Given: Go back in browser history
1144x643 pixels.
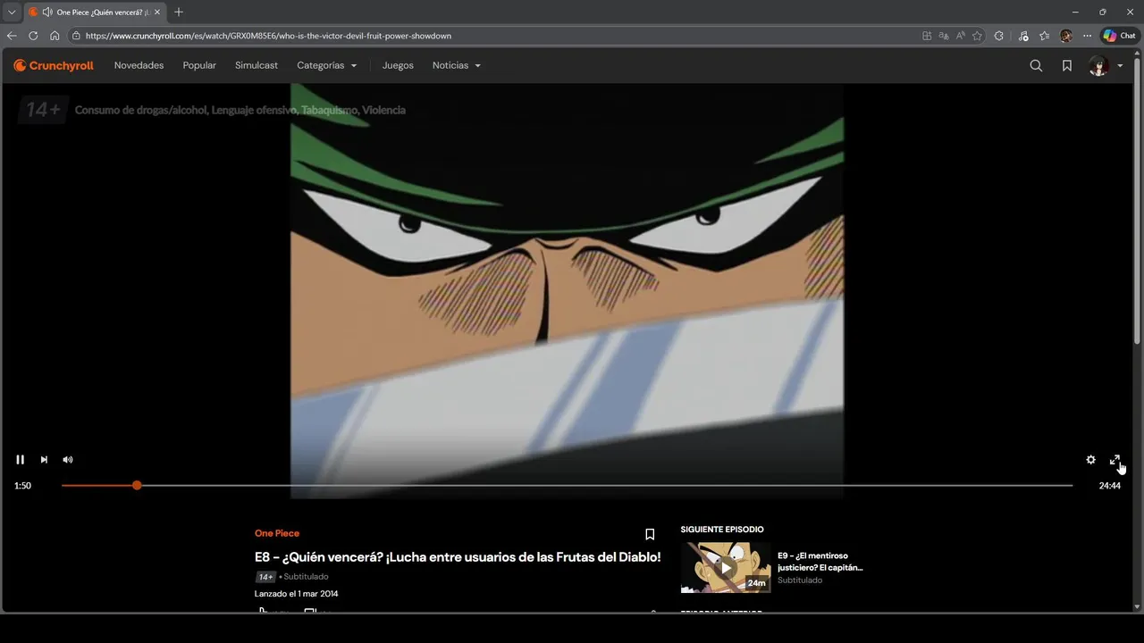Looking at the screenshot, I should [x=12, y=36].
